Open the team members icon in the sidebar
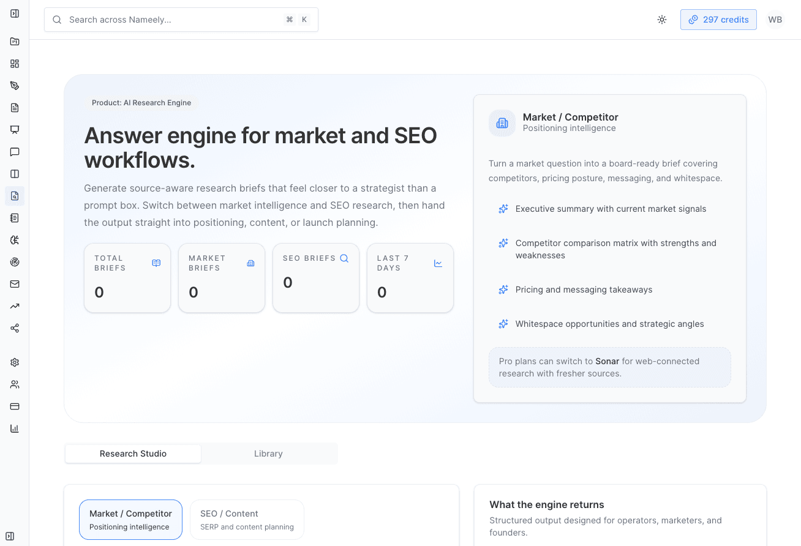This screenshot has height=546, width=801. coord(14,384)
